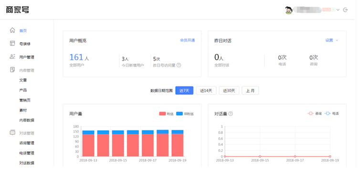Screen dimensions: 358x172
Task: Open 用户管理 in the sidebar
Action: tap(27, 57)
